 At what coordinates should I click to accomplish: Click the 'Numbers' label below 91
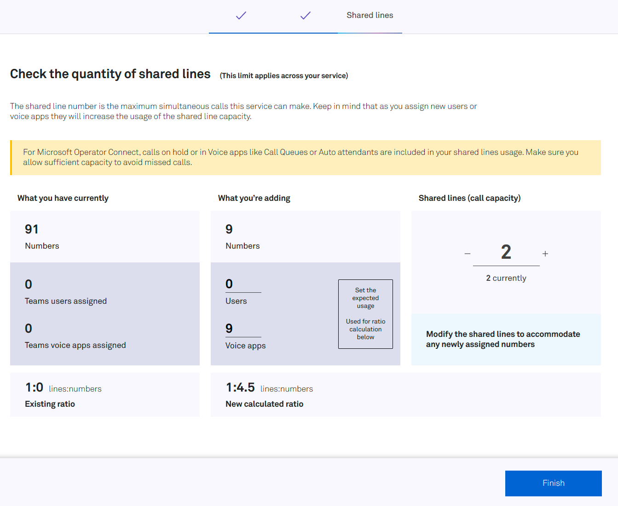(42, 246)
